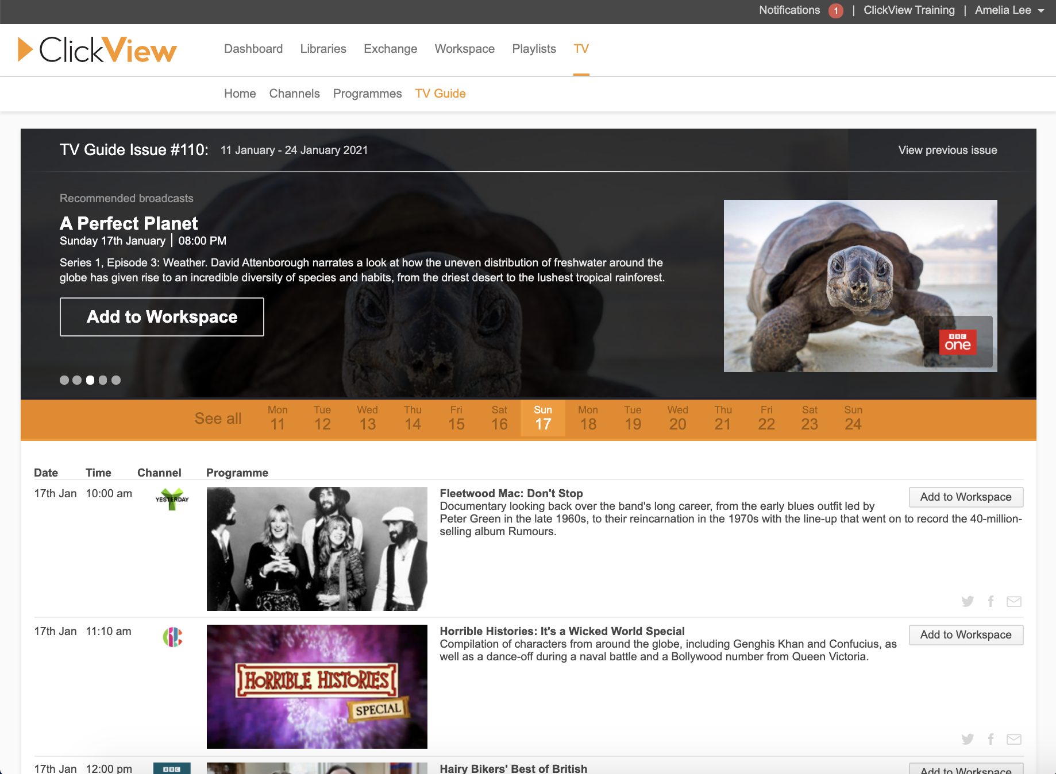Image resolution: width=1056 pixels, height=774 pixels.
Task: Go to first carousel slide dot
Action: point(64,380)
